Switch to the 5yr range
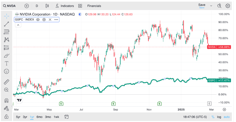The width and height of the screenshot is (236, 122). click(18, 117)
